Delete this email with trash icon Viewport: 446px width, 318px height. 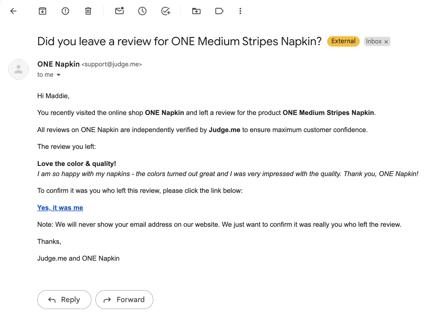pyautogui.click(x=88, y=11)
